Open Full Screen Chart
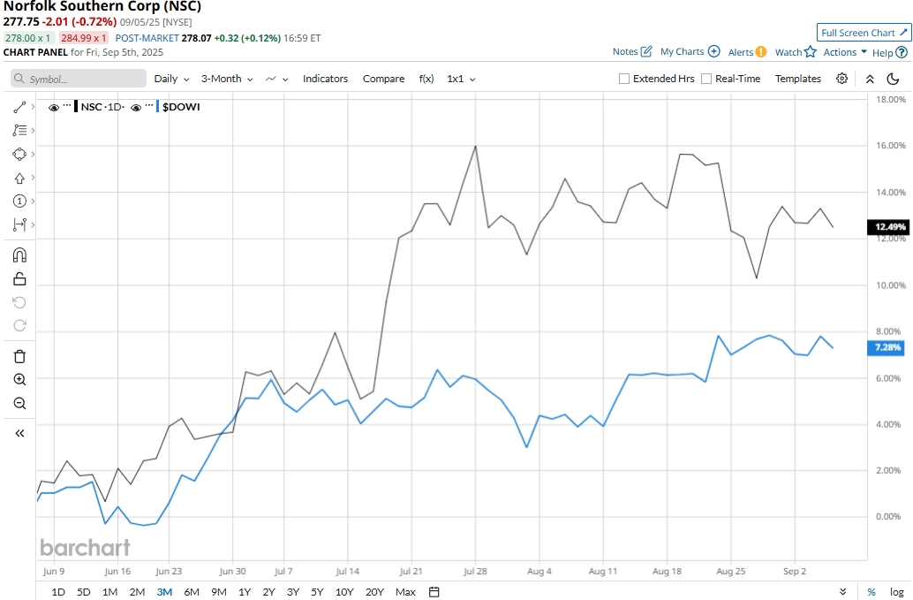Screen dimensions: 913x600 click(864, 33)
